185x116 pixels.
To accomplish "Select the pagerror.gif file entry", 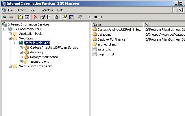I will pos(106,54).
